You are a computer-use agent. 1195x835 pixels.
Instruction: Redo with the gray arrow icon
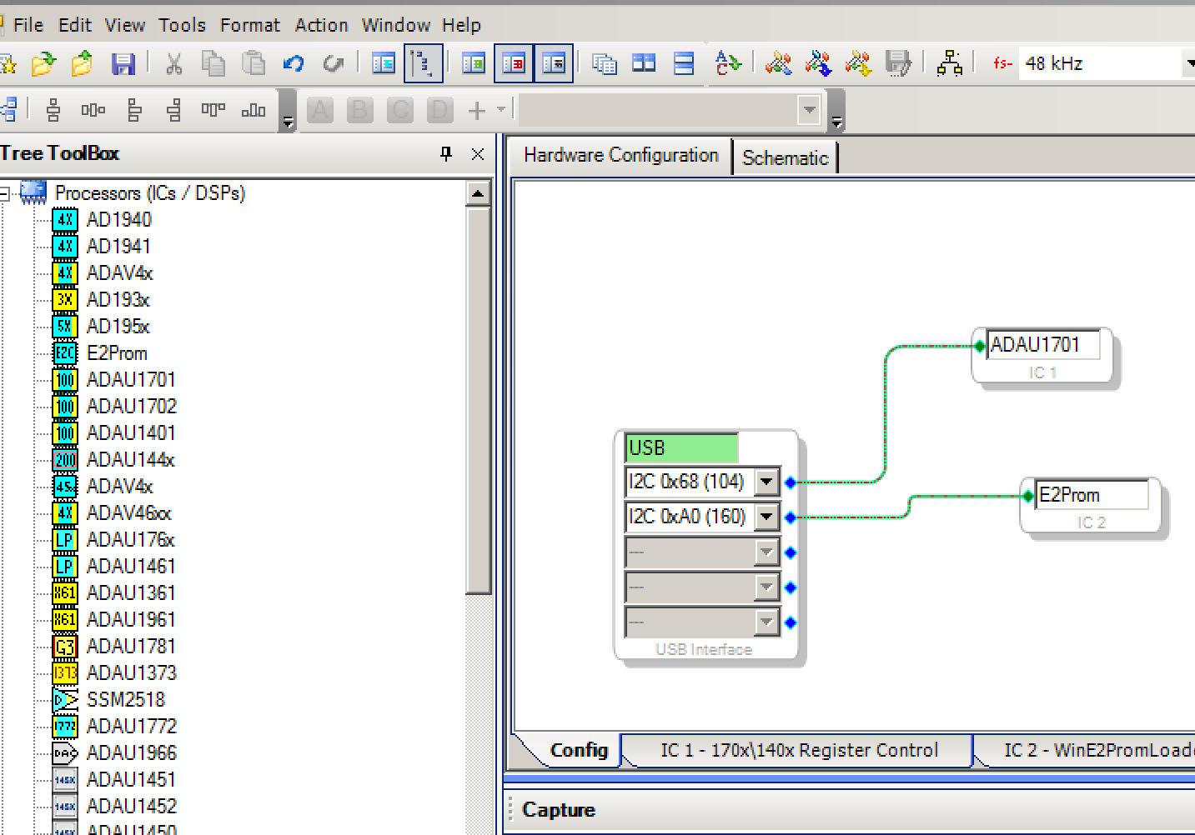tap(333, 63)
